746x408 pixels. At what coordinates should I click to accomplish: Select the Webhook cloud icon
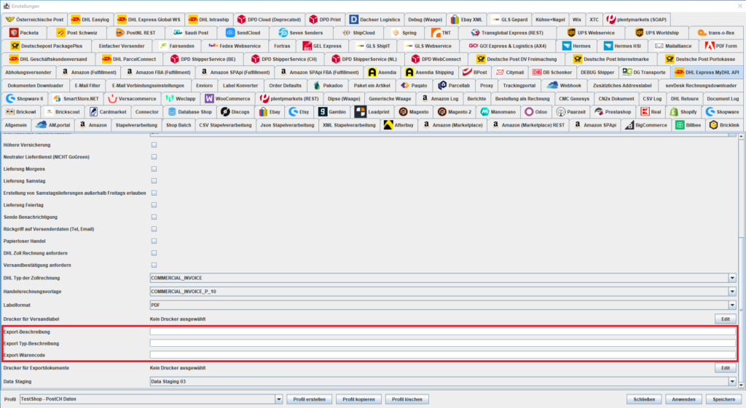click(x=552, y=86)
